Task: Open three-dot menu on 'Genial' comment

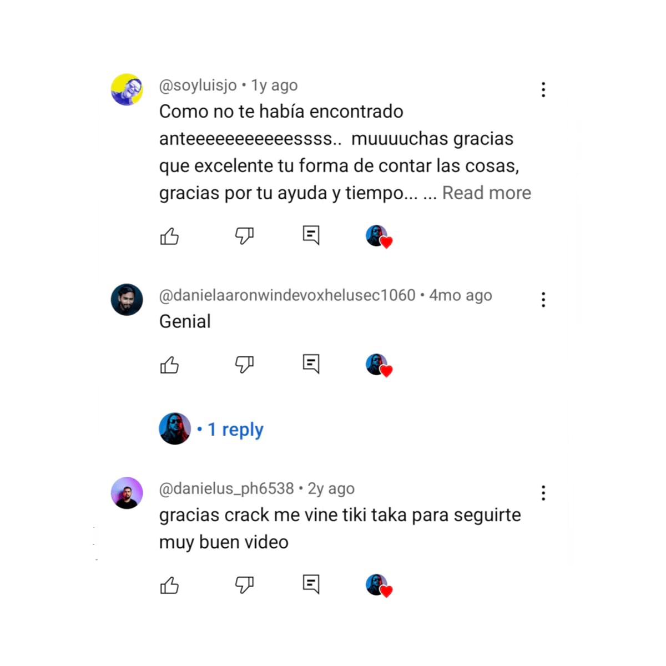Action: point(543,300)
